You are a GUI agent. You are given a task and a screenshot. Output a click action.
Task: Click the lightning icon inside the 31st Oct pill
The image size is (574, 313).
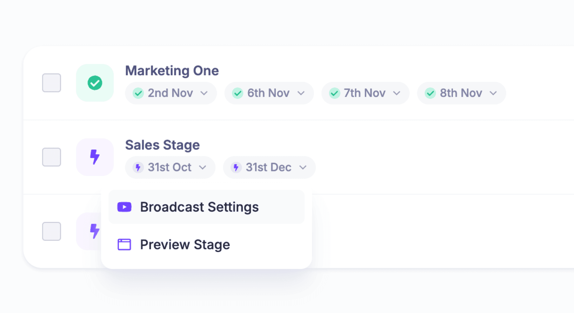pos(138,168)
